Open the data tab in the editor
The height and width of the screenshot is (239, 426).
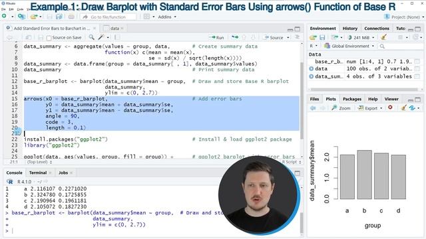[114, 28]
